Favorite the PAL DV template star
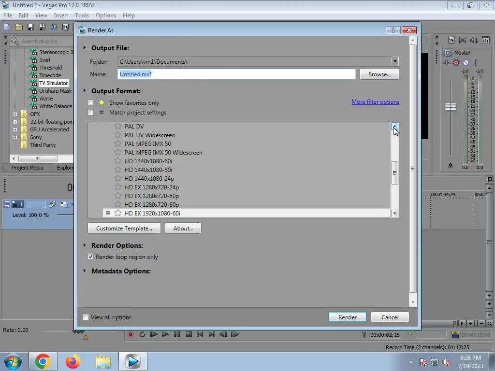The image size is (495, 371). click(x=118, y=126)
